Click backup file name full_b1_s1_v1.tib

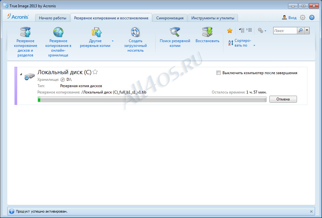point(114,92)
